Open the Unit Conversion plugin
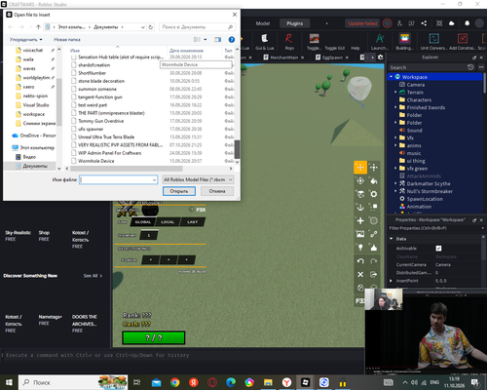This screenshot has width=487, height=390. (434, 42)
